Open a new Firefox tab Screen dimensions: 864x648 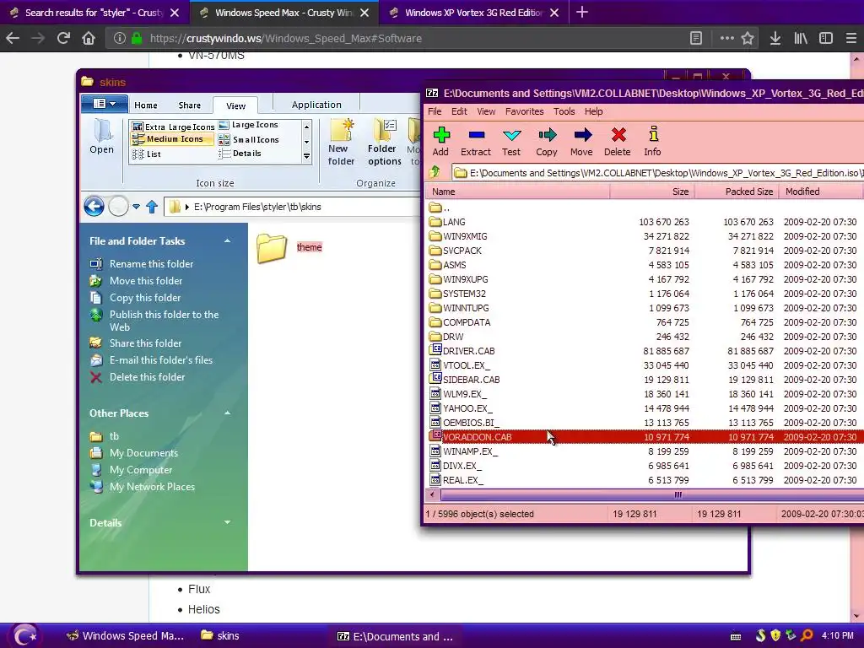tap(582, 12)
